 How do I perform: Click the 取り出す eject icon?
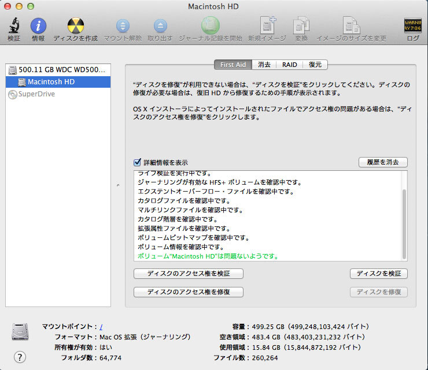pos(160,26)
